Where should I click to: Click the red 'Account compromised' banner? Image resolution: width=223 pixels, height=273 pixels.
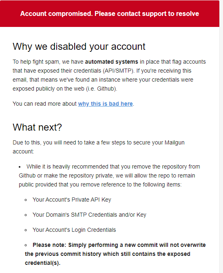[110, 13]
